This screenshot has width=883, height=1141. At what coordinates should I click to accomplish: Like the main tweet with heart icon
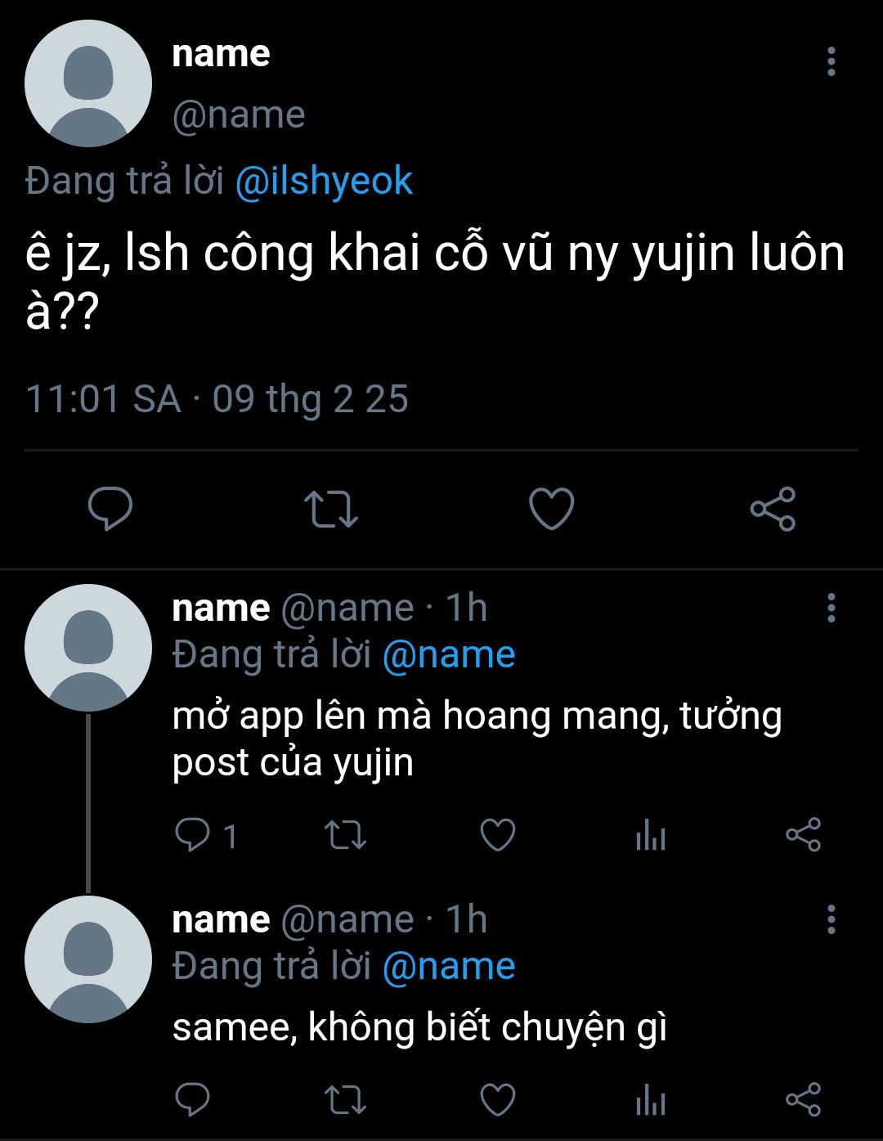552,509
